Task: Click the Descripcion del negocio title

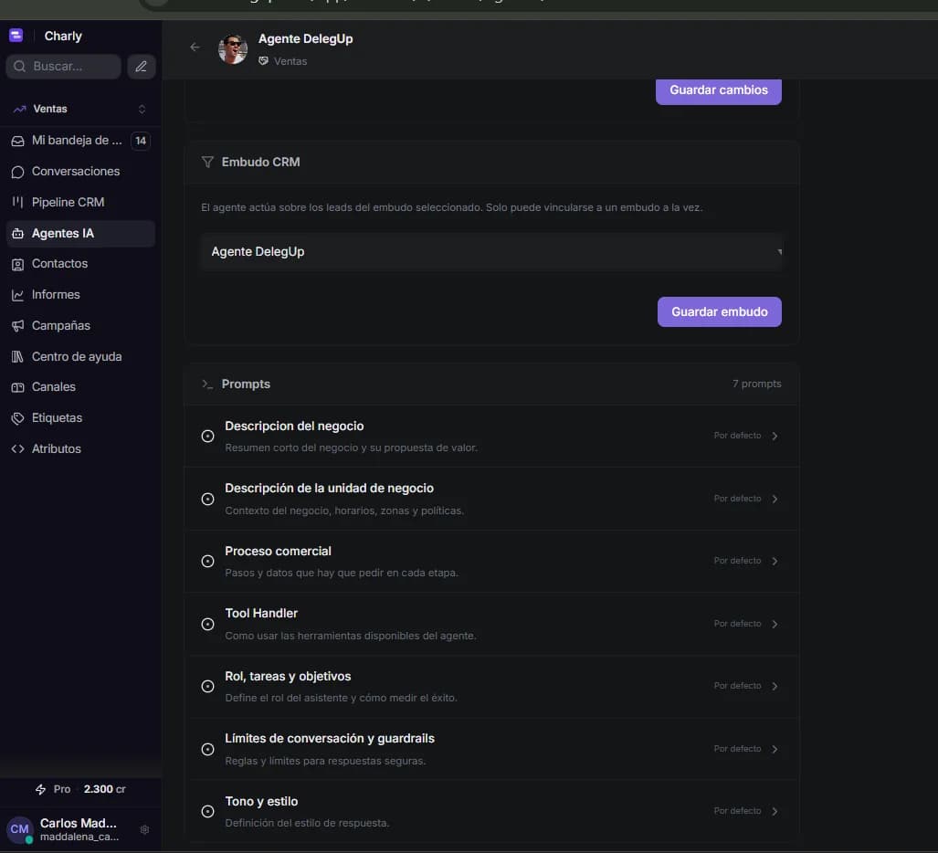Action: (294, 426)
